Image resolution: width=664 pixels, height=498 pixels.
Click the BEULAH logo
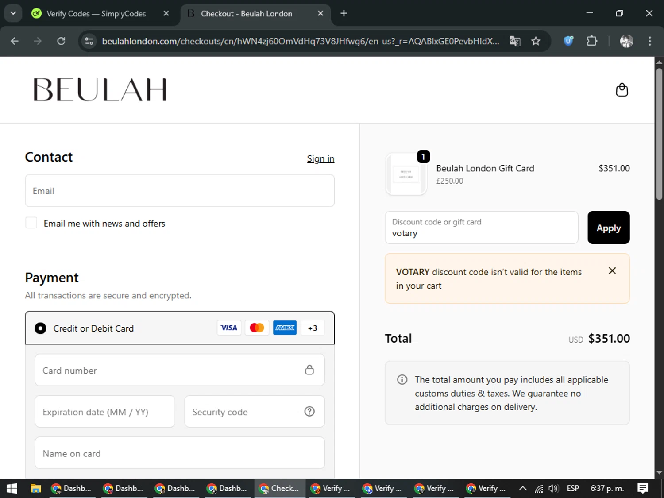100,89
